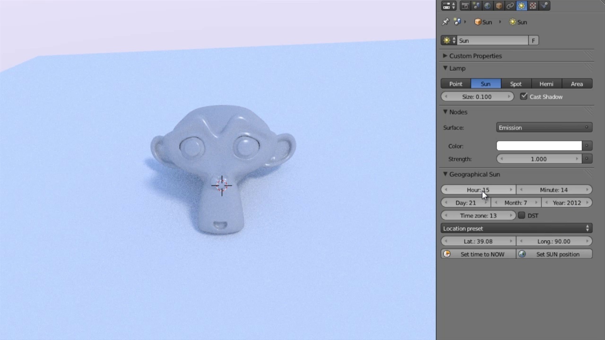
Task: Click the Set time to NOW clock icon
Action: click(447, 254)
